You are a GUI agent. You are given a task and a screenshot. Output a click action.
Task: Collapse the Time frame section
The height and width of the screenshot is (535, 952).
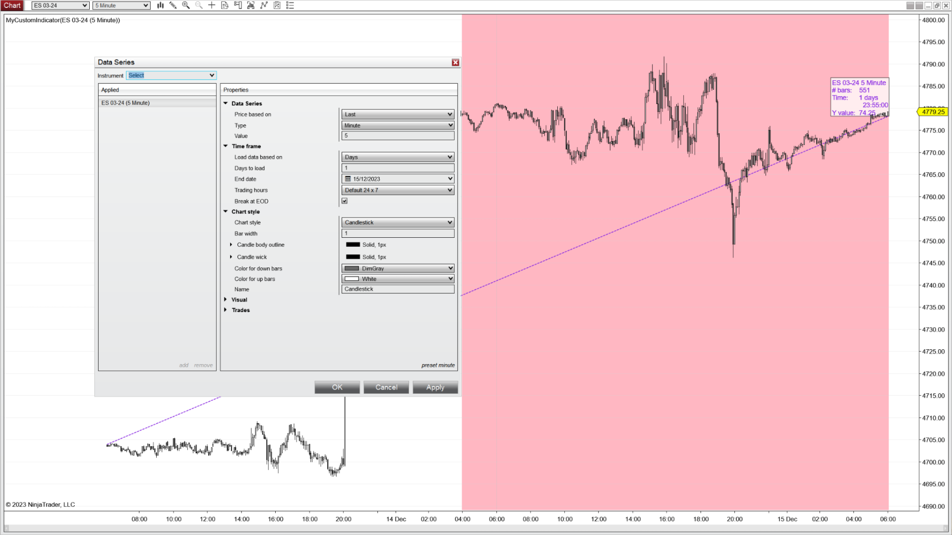[x=226, y=146]
